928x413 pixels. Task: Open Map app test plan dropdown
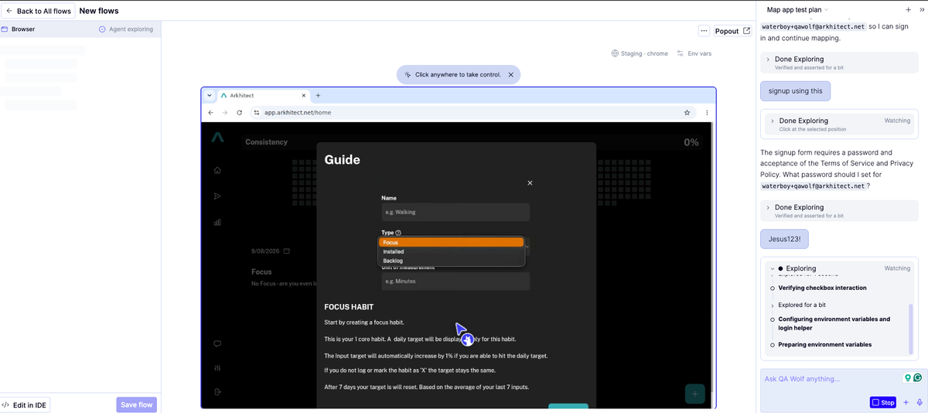pyautogui.click(x=797, y=10)
